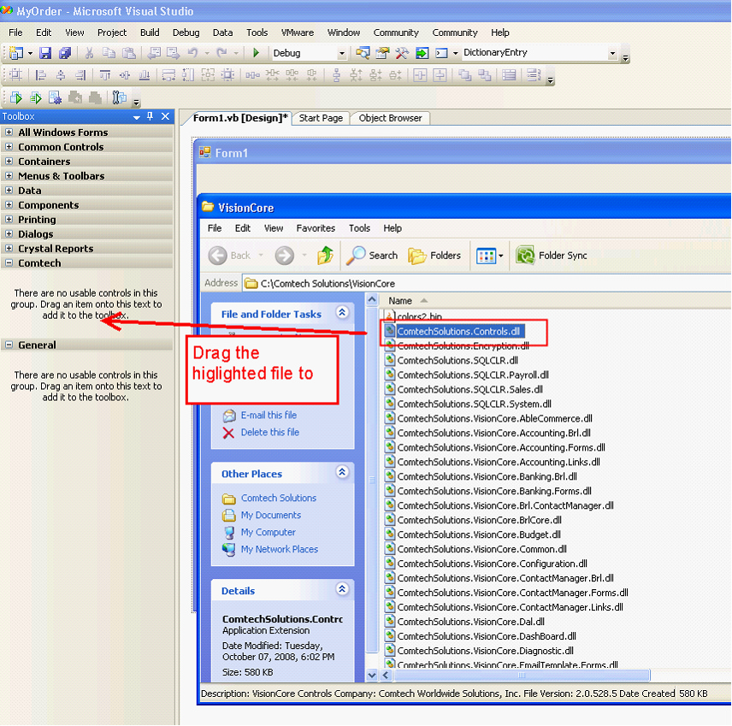This screenshot has height=726, width=732.
Task: Click the file list scroll-up arrow
Action: click(372, 300)
